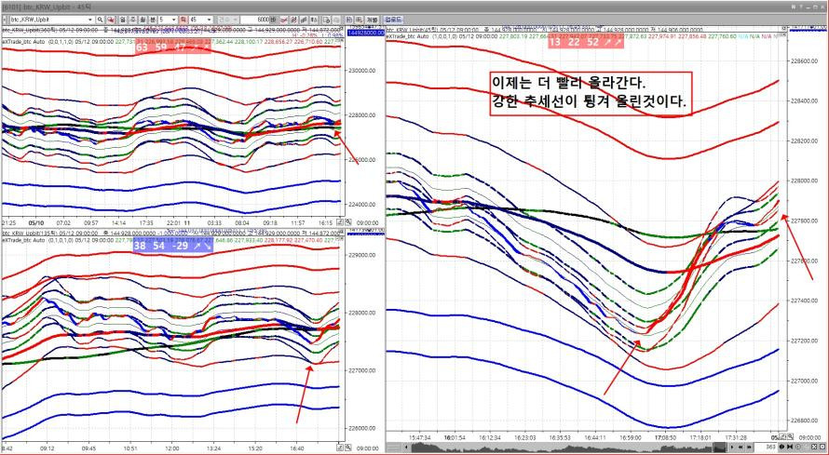Select the red 틱 (tick) period button
This screenshot has width=829, height=455.
(183, 20)
